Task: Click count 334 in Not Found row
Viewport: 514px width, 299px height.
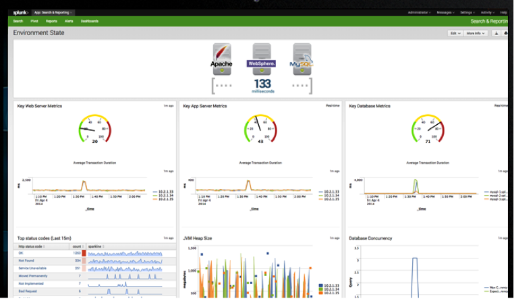Action: pyautogui.click(x=78, y=261)
